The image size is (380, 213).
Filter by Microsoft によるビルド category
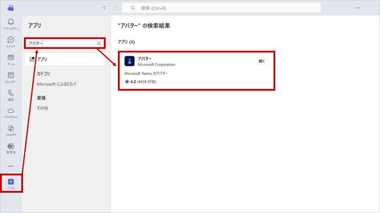(57, 84)
